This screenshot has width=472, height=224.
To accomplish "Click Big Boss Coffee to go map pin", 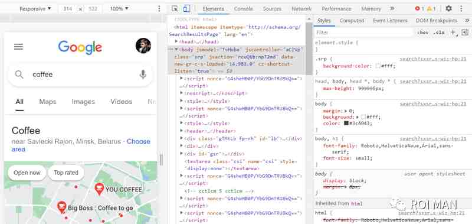I will 62,207.
